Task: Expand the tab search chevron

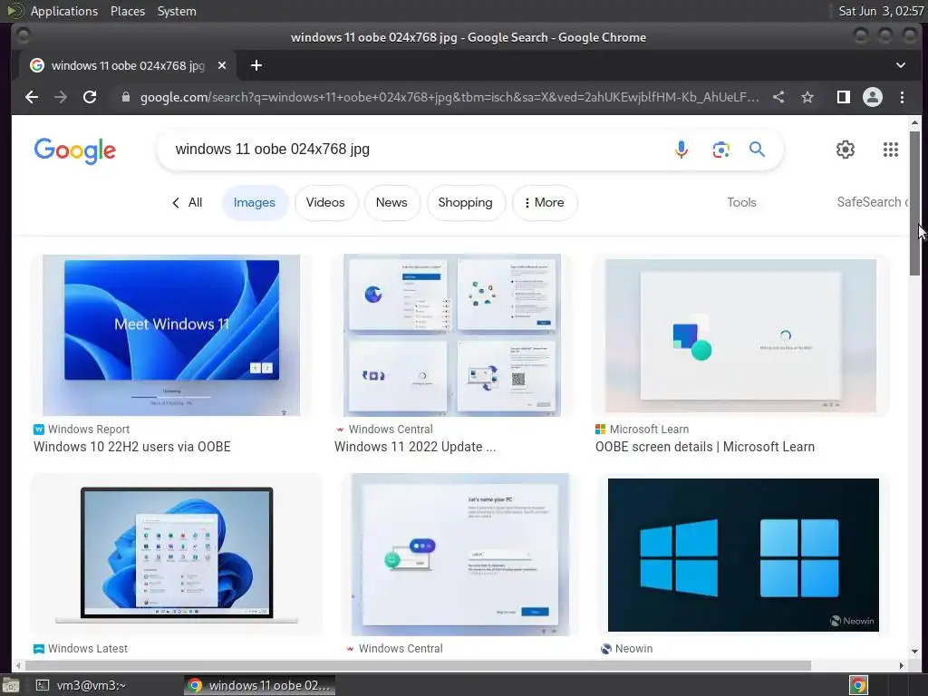Action: [x=900, y=65]
